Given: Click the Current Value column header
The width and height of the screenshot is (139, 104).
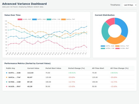Looking at the screenshot, I should coord(33,68).
